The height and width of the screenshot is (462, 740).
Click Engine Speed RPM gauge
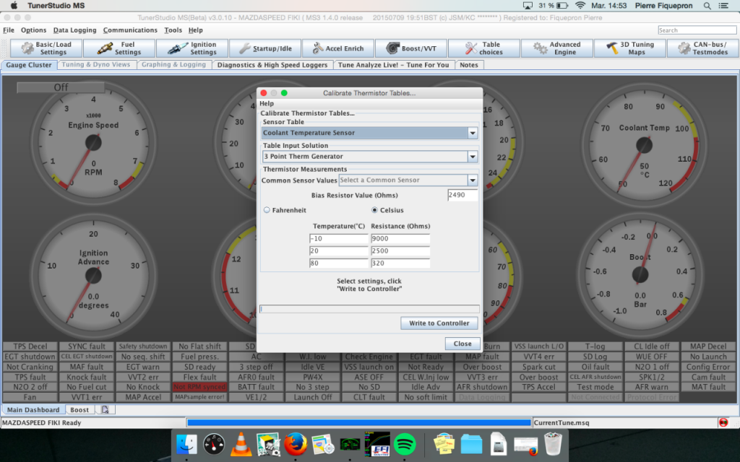click(x=93, y=142)
